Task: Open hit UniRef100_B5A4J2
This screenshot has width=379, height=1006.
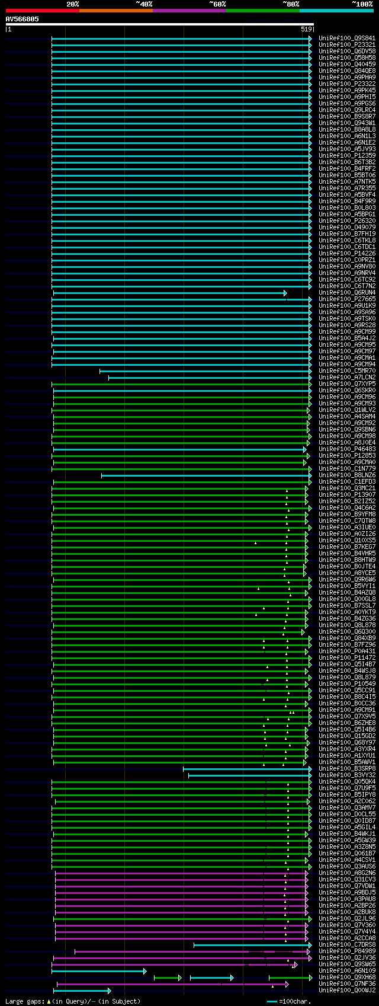Action: (x=347, y=338)
